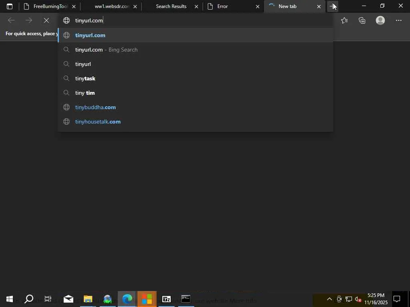Open the tab actions menu icon
Viewport: 410px width, 307px height.
point(10,6)
